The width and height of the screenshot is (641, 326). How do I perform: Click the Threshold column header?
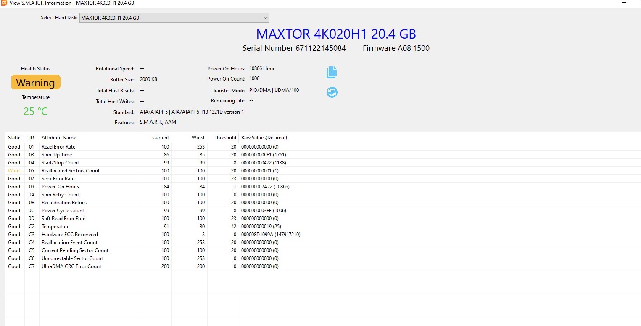coord(223,138)
